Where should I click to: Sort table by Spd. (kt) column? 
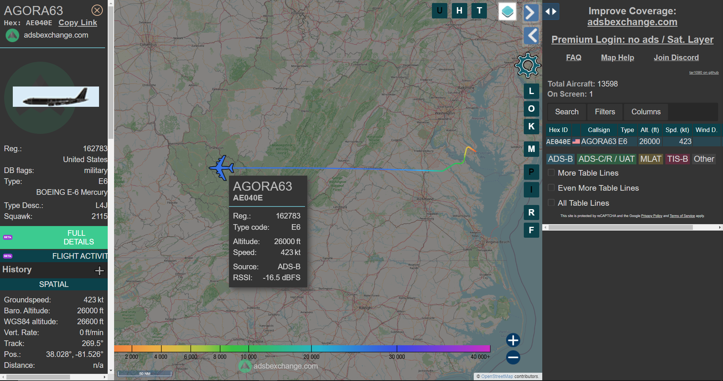click(677, 130)
